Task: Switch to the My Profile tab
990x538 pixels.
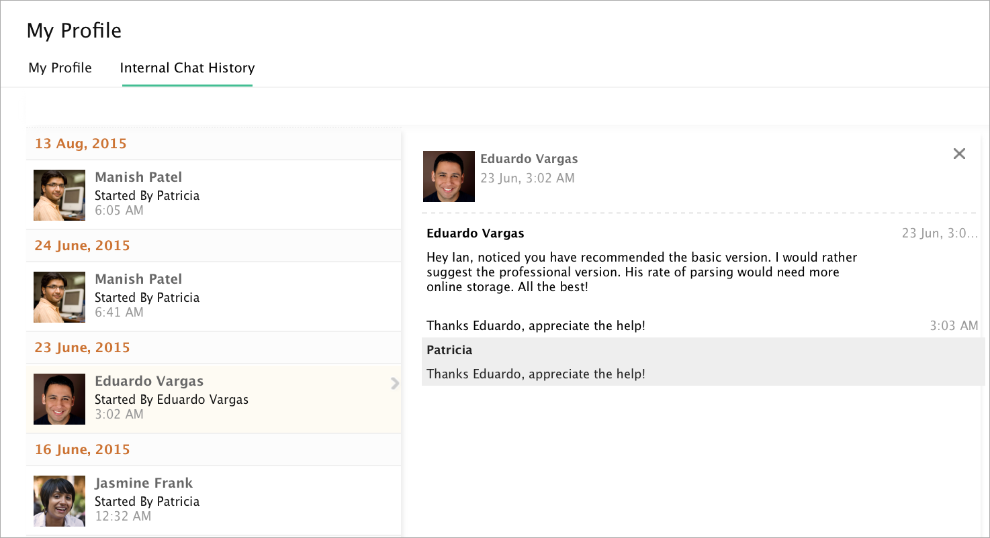Action: coord(60,68)
